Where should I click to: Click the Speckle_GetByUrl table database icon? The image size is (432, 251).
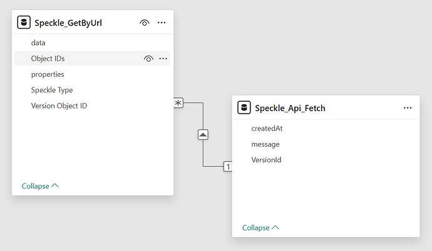click(x=24, y=22)
